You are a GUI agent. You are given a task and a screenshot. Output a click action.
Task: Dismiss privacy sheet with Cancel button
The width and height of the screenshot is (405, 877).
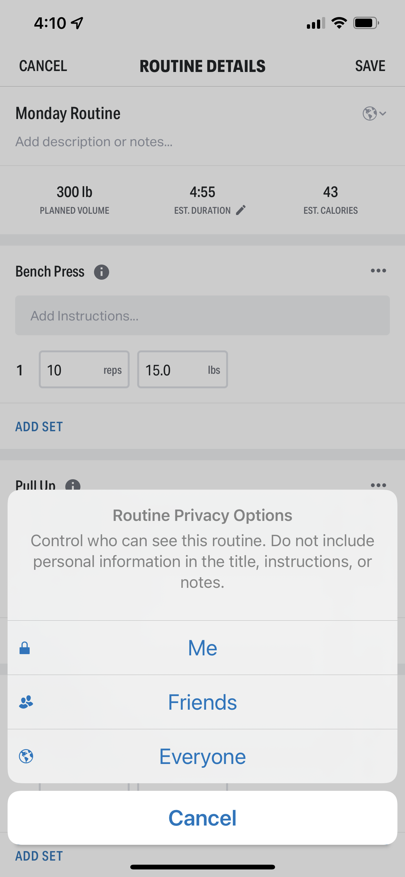(x=202, y=818)
